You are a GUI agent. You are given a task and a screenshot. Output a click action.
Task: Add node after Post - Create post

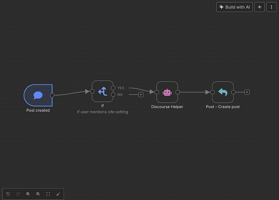(x=247, y=92)
